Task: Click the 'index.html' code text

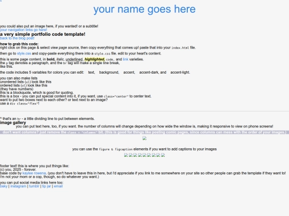Action: [x=180, y=48]
